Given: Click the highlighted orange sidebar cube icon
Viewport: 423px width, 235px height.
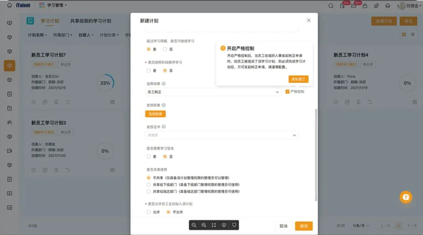Looking at the screenshot, I should coord(10,65).
